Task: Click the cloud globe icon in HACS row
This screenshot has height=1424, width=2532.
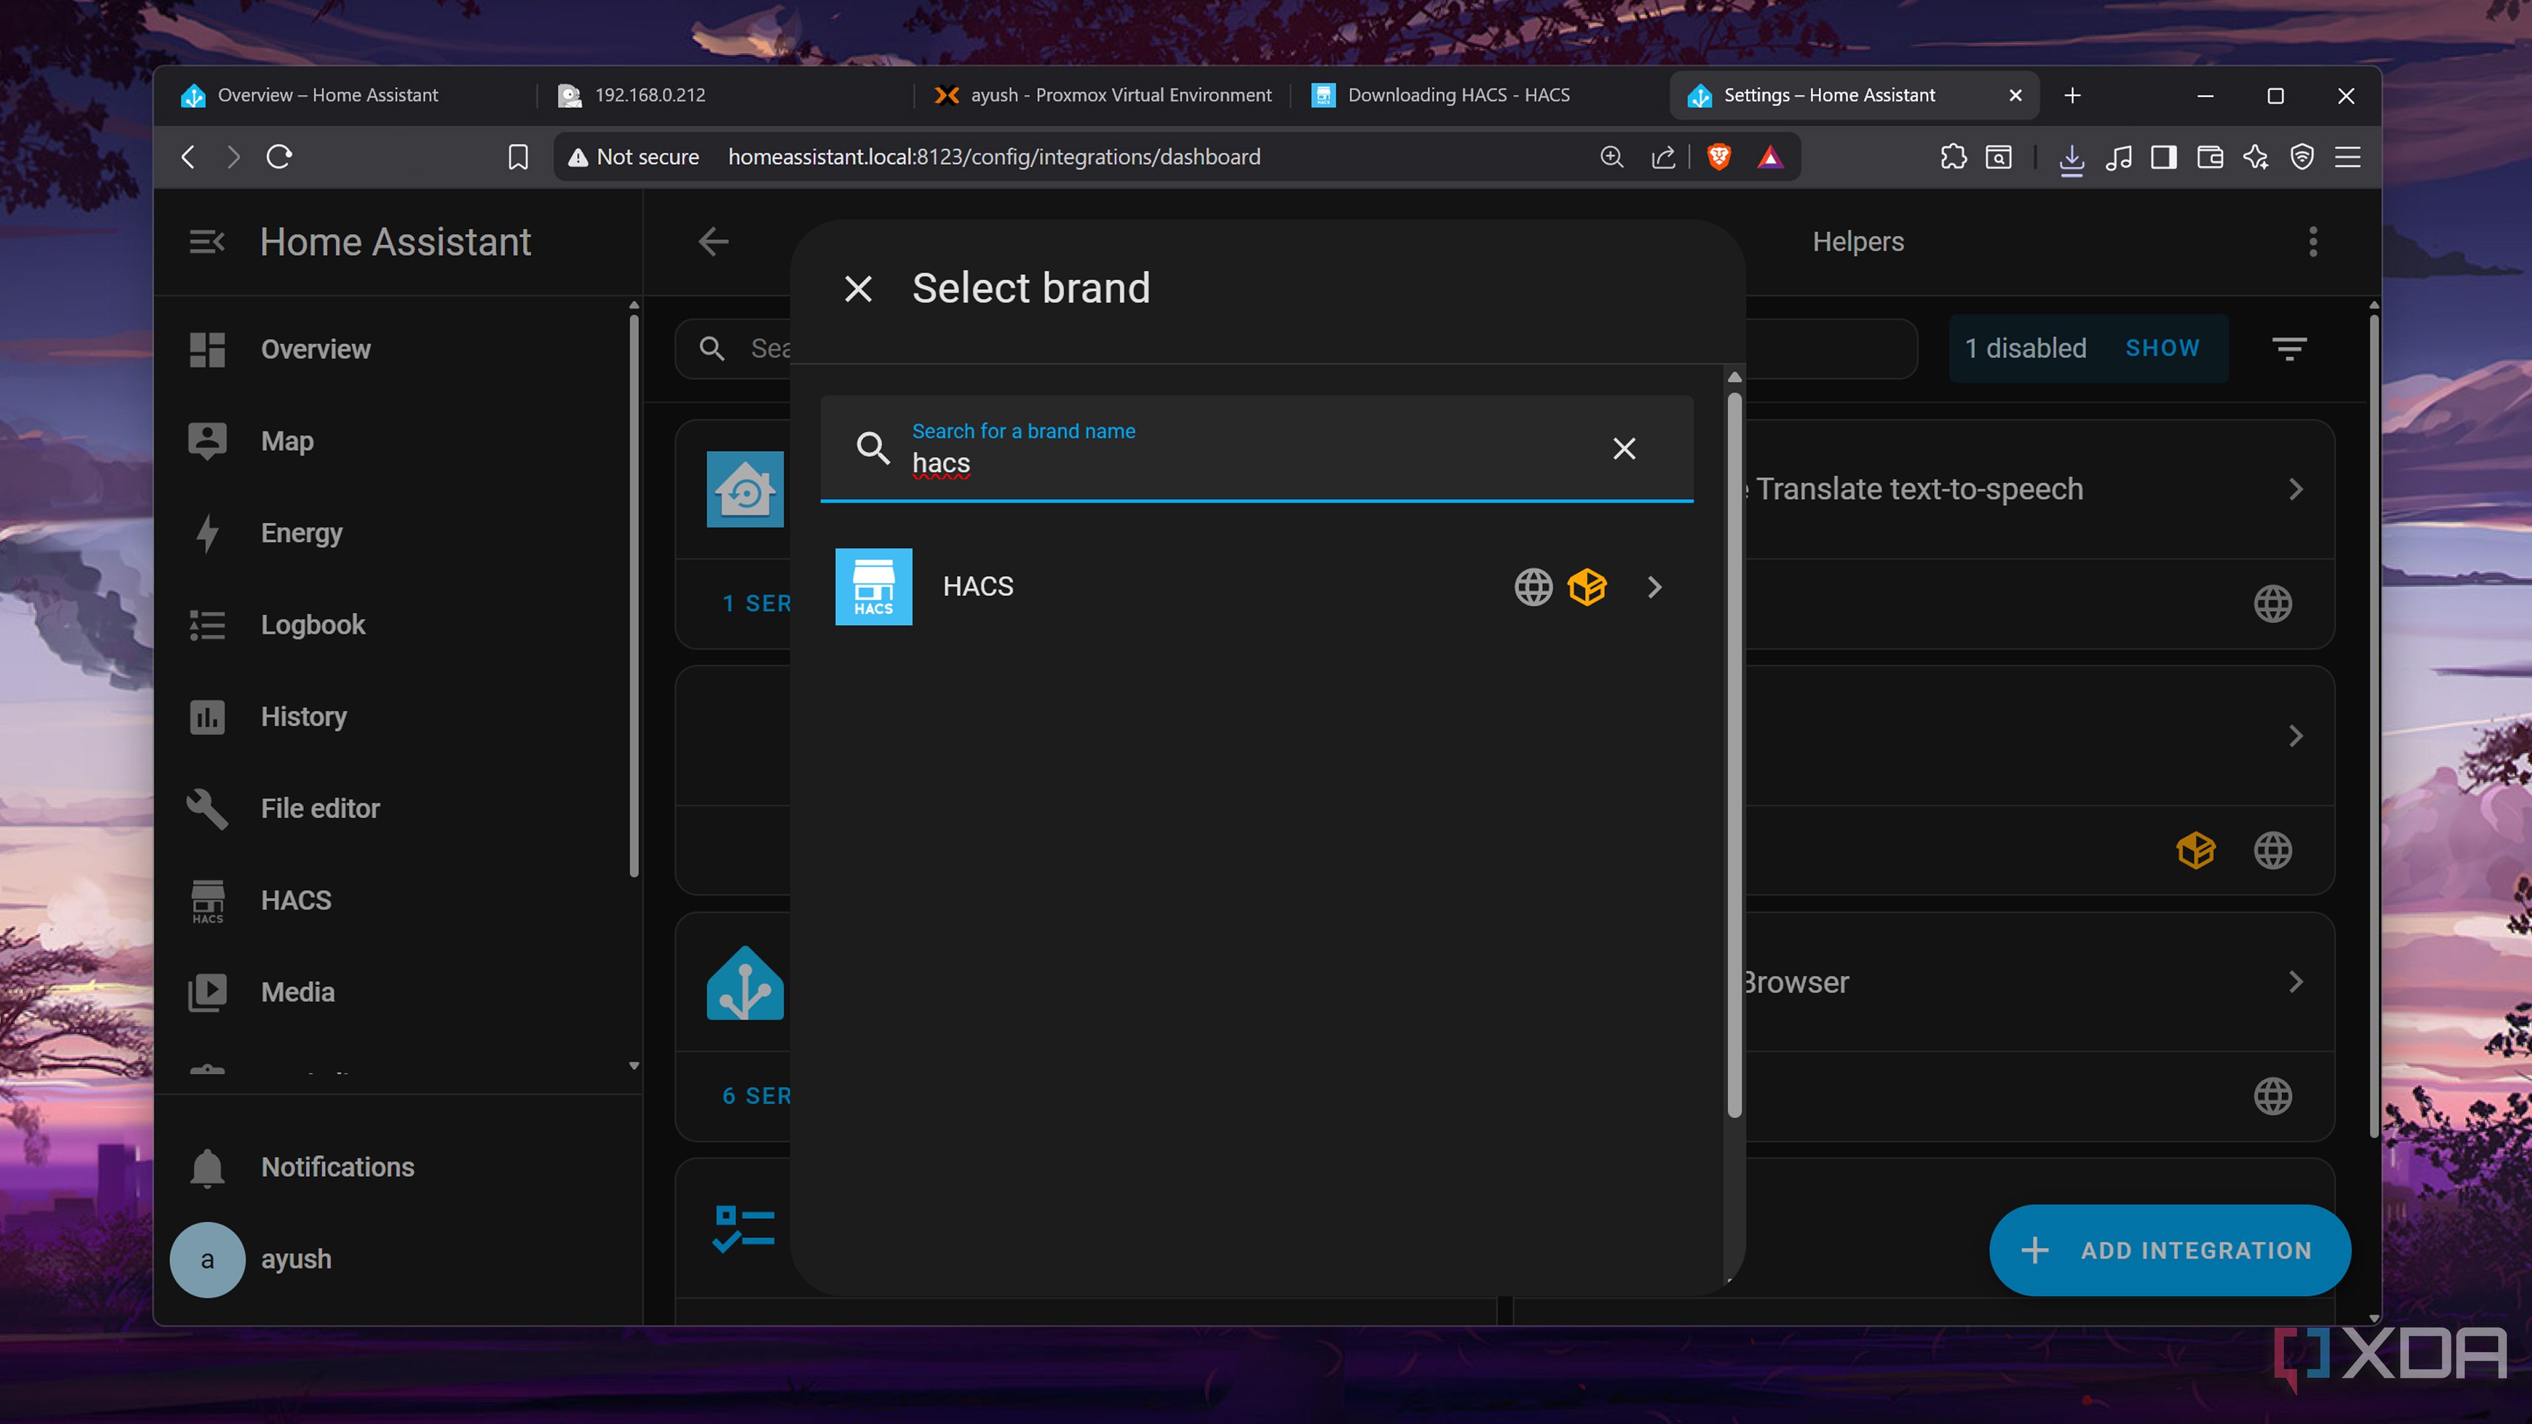Action: point(1532,587)
